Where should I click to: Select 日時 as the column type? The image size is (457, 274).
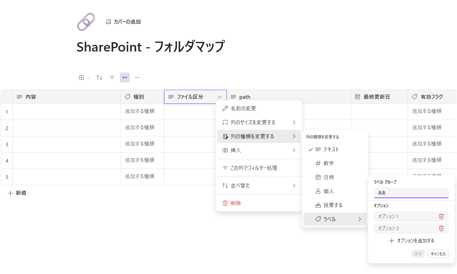pos(335,177)
